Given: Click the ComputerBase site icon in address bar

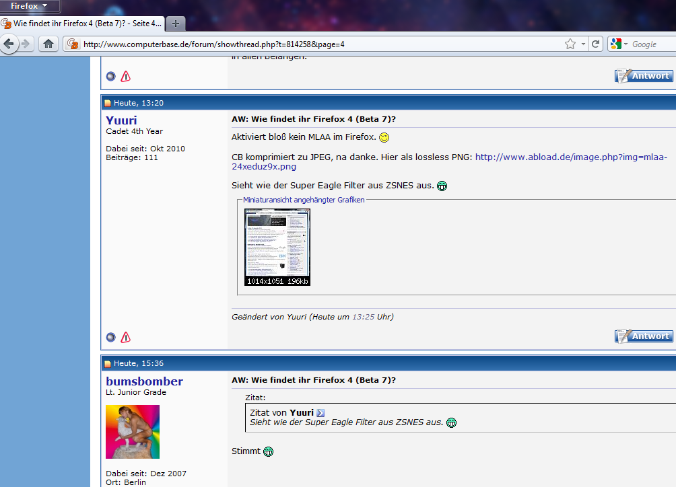Looking at the screenshot, I should click(x=73, y=44).
